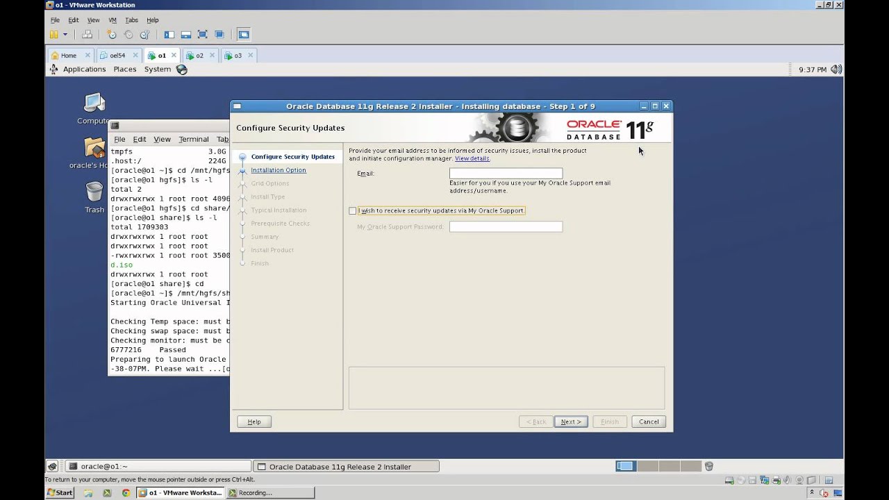Open the installer window menu icon
This screenshot has width=889, height=500.
pyautogui.click(x=237, y=106)
